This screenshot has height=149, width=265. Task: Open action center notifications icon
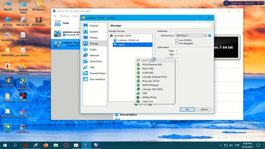pos(258,145)
